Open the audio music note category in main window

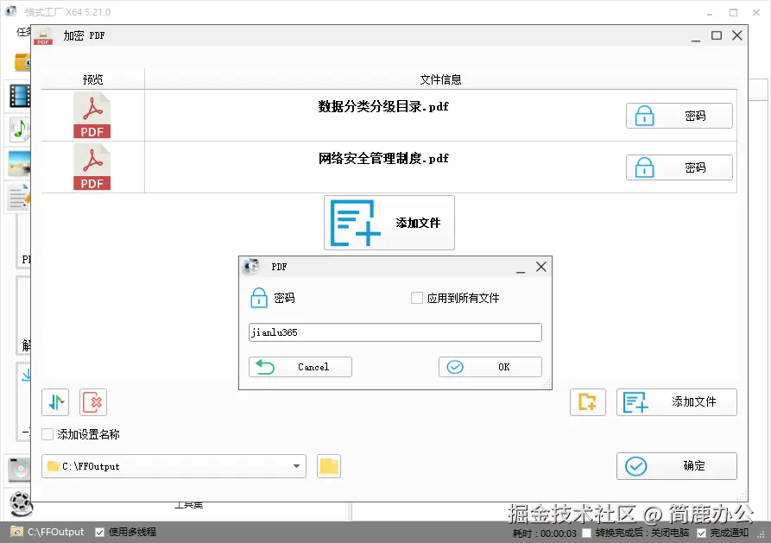click(x=20, y=129)
